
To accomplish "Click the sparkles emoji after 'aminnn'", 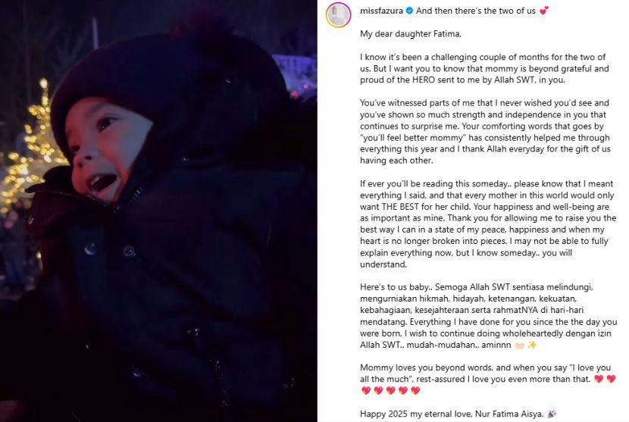I will pos(532,345).
